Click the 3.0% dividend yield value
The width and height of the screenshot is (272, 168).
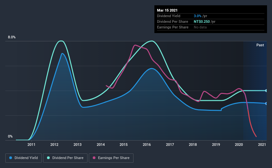click(197, 16)
